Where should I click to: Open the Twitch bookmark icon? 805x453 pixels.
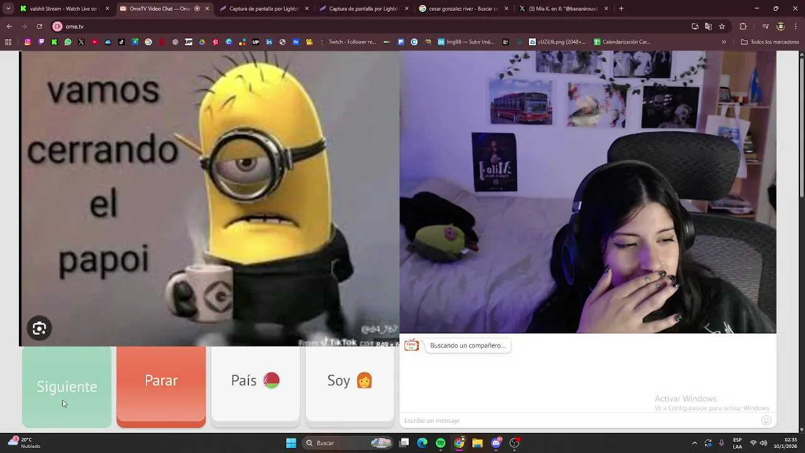click(41, 42)
